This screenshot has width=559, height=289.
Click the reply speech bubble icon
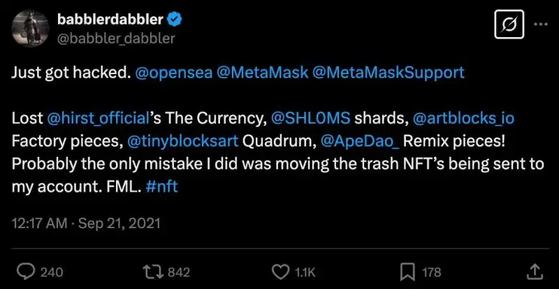pos(26,272)
